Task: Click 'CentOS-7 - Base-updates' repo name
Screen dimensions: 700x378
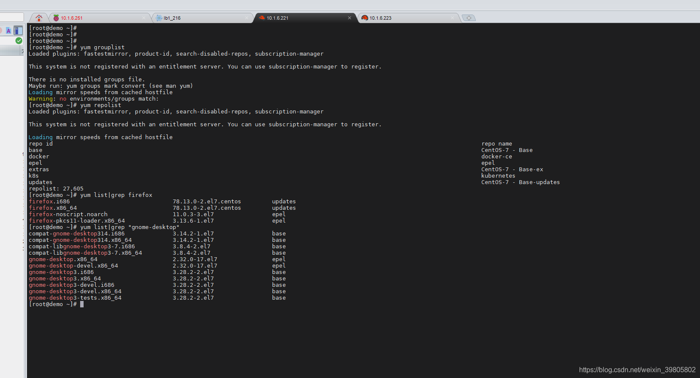Action: click(x=520, y=182)
